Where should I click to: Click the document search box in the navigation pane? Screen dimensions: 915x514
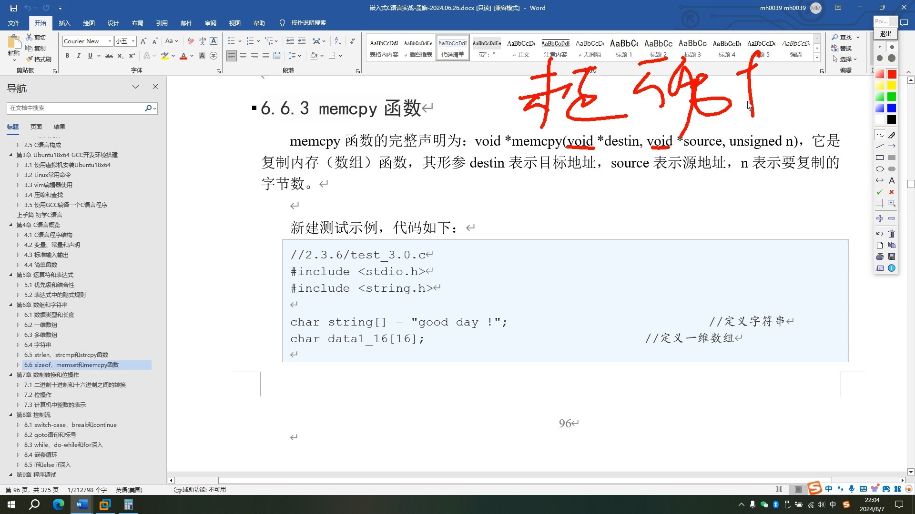pos(76,108)
